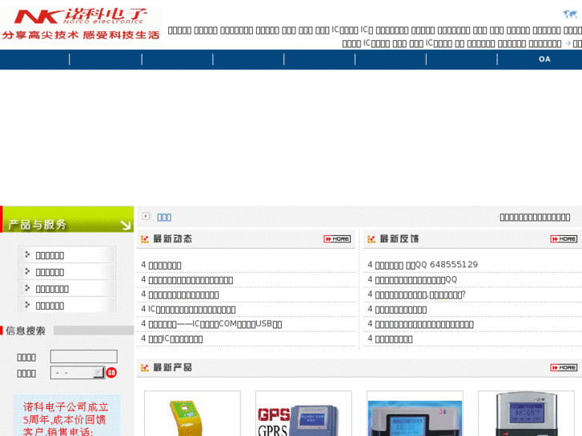Open the OA navigation item

(x=544, y=59)
